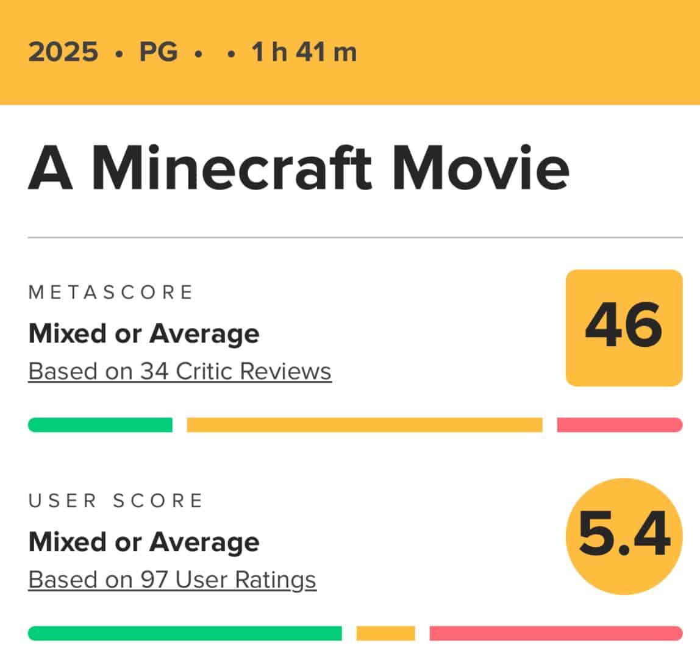Select red negative segment of user bar

tap(556, 633)
